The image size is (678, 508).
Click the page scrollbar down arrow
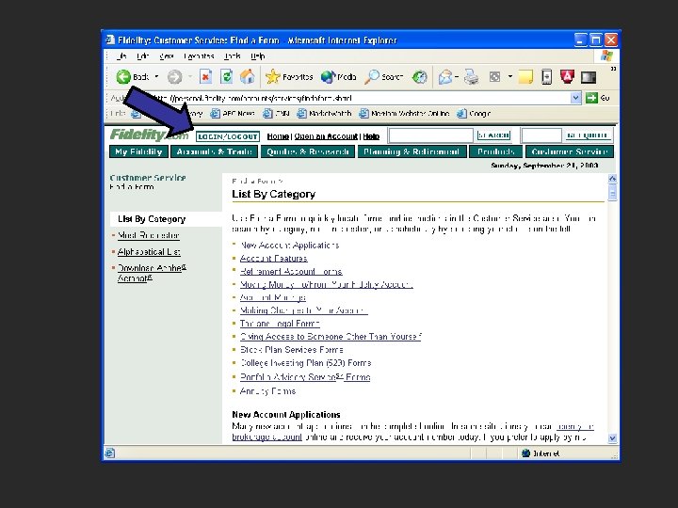click(x=612, y=438)
